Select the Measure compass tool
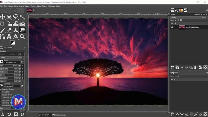The height and width of the screenshot is (117, 208). [16, 37]
